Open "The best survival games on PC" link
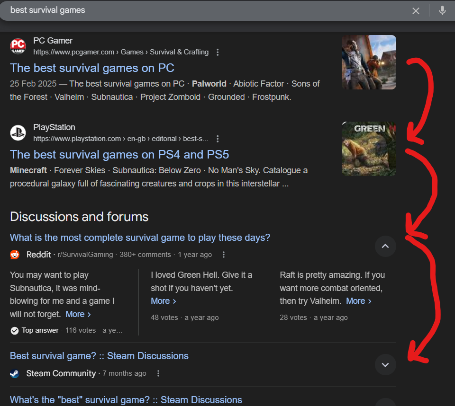455x406 pixels. [92, 68]
